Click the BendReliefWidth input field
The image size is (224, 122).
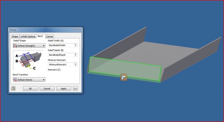61,45
